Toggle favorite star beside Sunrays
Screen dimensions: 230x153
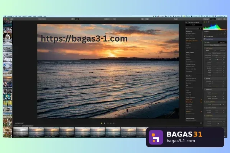pos(201,112)
